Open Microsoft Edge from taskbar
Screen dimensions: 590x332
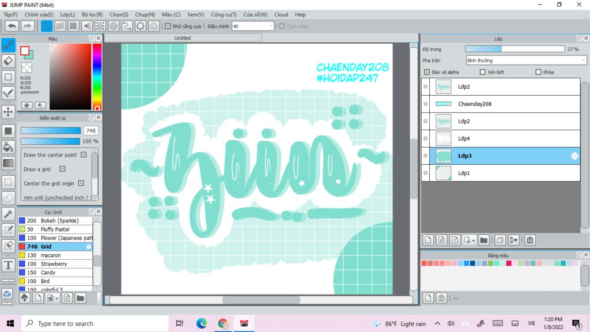pyautogui.click(x=201, y=324)
